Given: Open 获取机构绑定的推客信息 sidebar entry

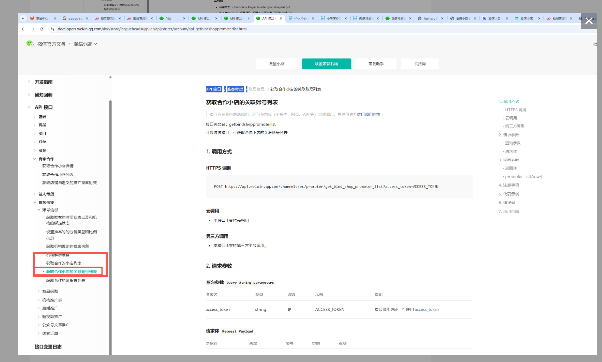Looking at the screenshot, I should pyautogui.click(x=67, y=246).
